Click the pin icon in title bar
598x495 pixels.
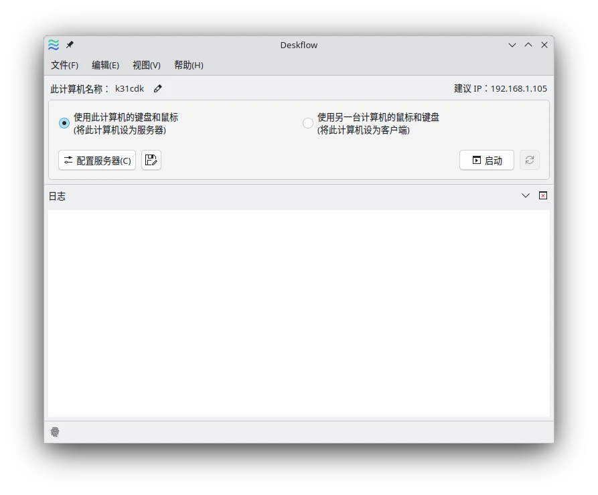tap(70, 45)
